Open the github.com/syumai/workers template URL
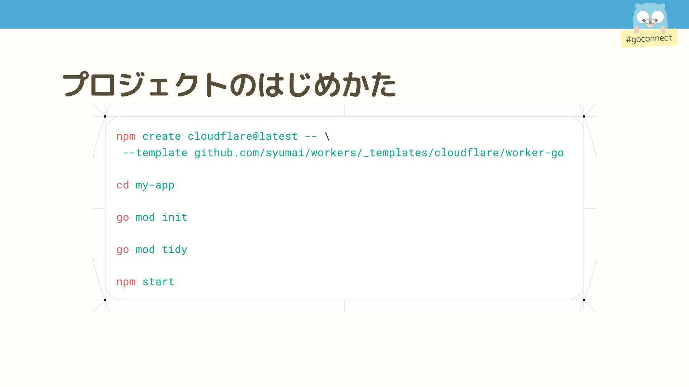 pos(379,153)
